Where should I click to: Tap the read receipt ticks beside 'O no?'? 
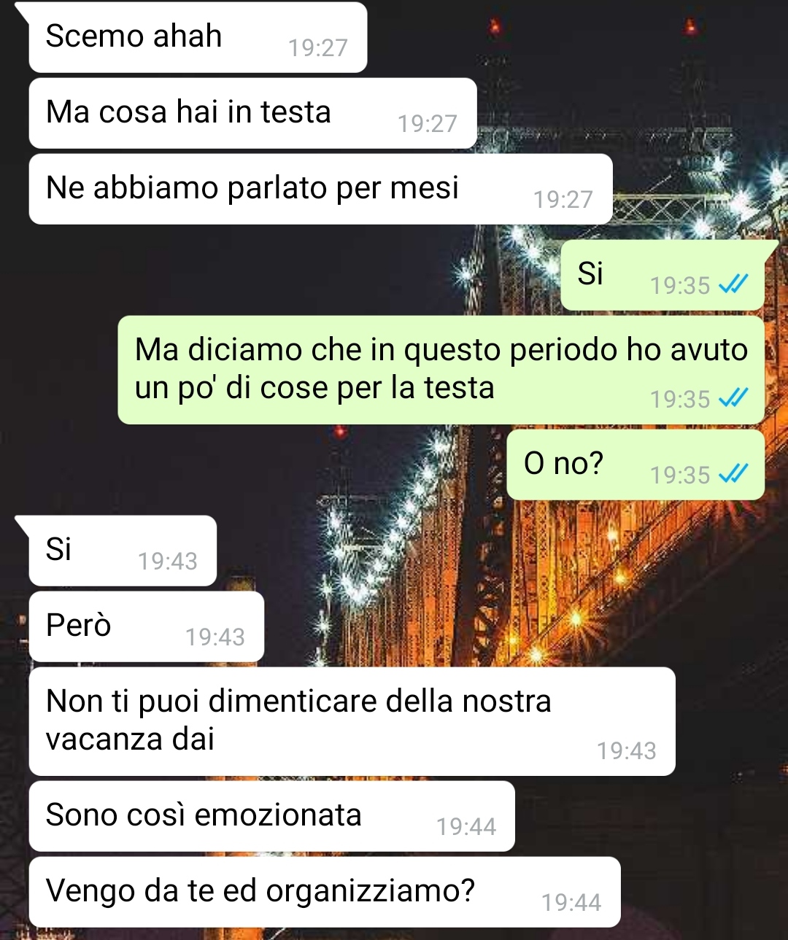click(733, 474)
